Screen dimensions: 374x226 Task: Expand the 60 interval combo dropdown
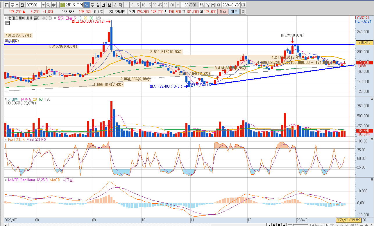click(x=178, y=5)
